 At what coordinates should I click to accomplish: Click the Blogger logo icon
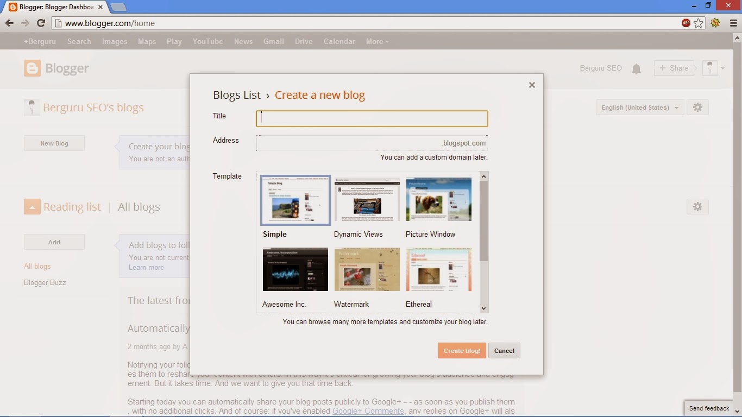[33, 68]
